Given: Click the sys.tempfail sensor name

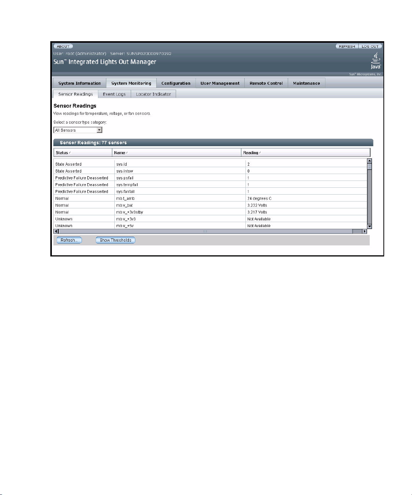Looking at the screenshot, I should click(x=127, y=185).
